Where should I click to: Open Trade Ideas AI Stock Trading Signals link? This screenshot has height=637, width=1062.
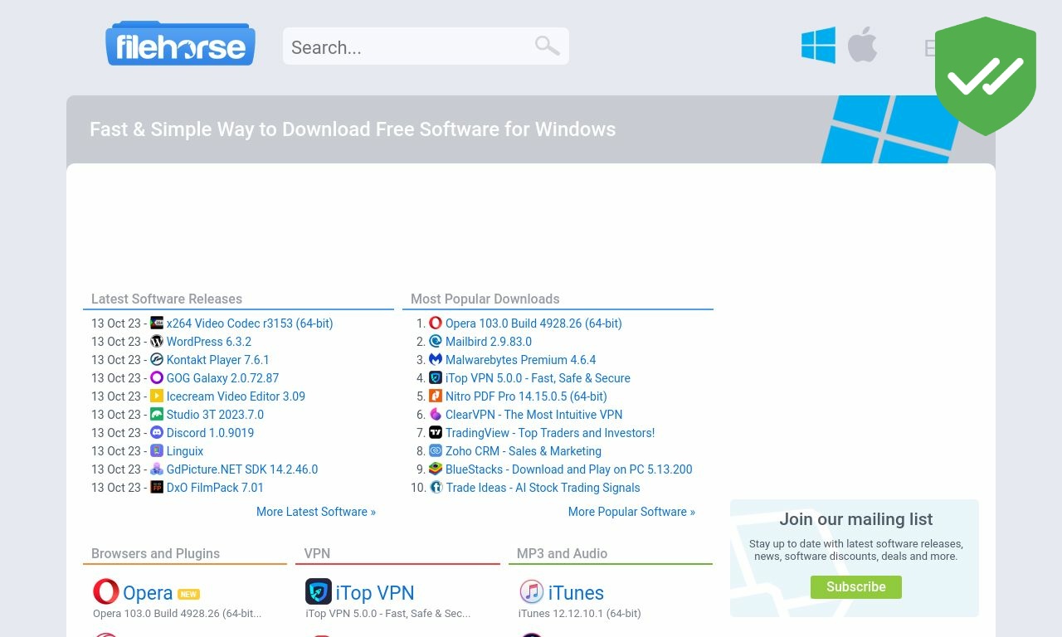(x=543, y=488)
